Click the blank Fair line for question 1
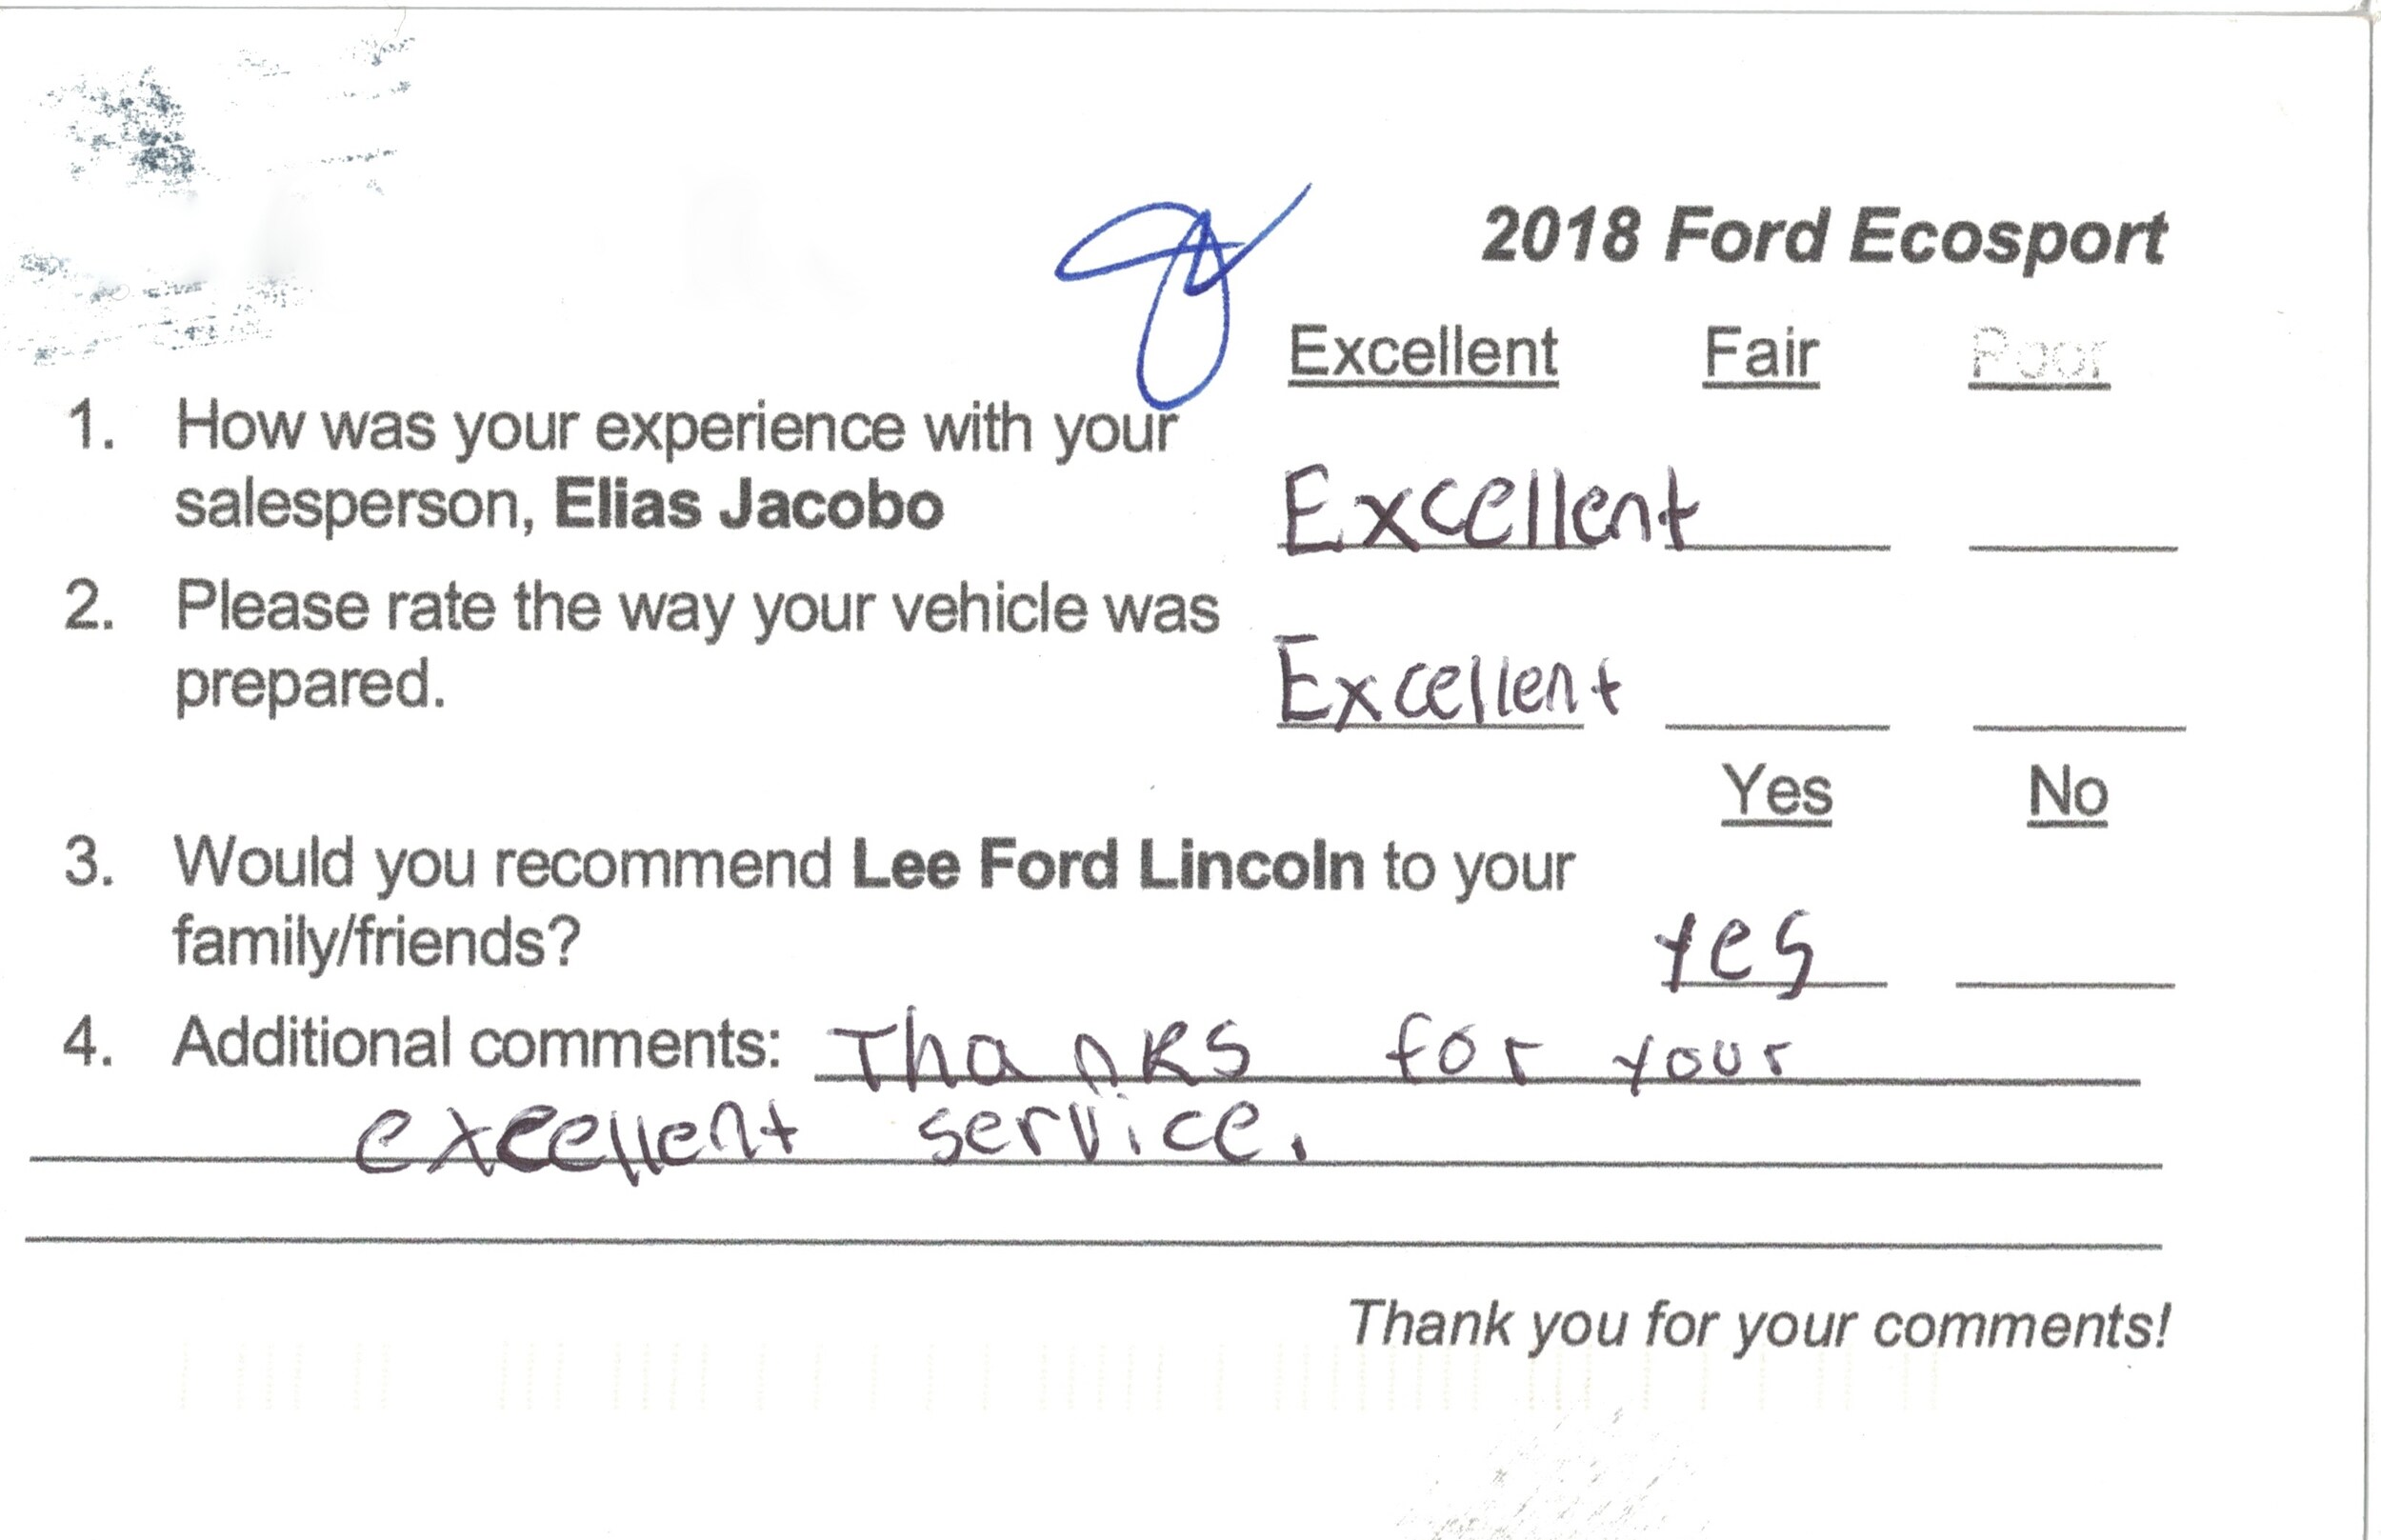The image size is (2381, 1540). pyautogui.click(x=1784, y=547)
